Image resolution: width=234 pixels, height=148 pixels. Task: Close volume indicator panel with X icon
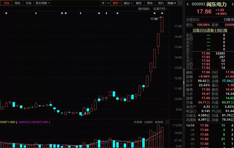(167, 122)
